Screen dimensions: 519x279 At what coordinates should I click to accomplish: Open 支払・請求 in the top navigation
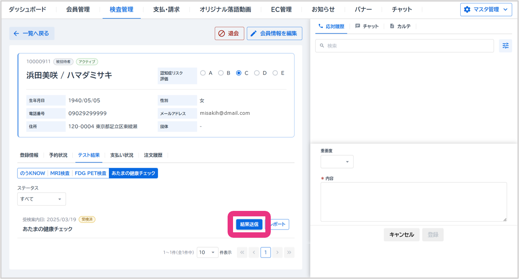(x=167, y=9)
